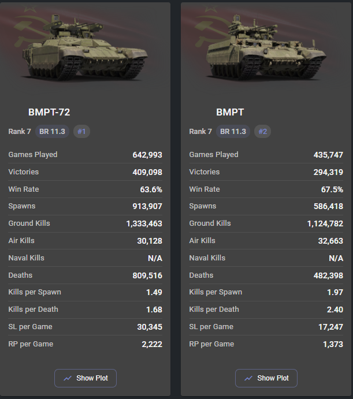The width and height of the screenshot is (353, 399).
Task: Click the plot icon in the BMPT card
Action: (x=248, y=378)
